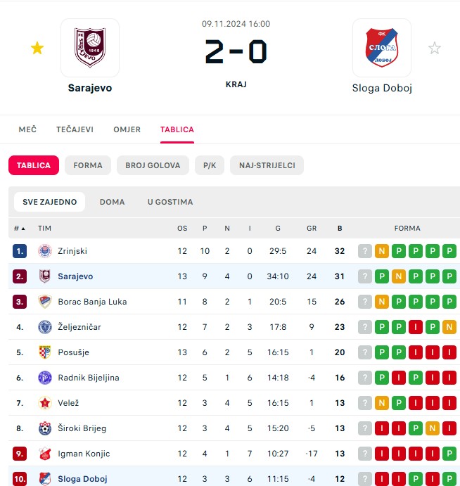Switch to the MEČ tab

[27, 129]
